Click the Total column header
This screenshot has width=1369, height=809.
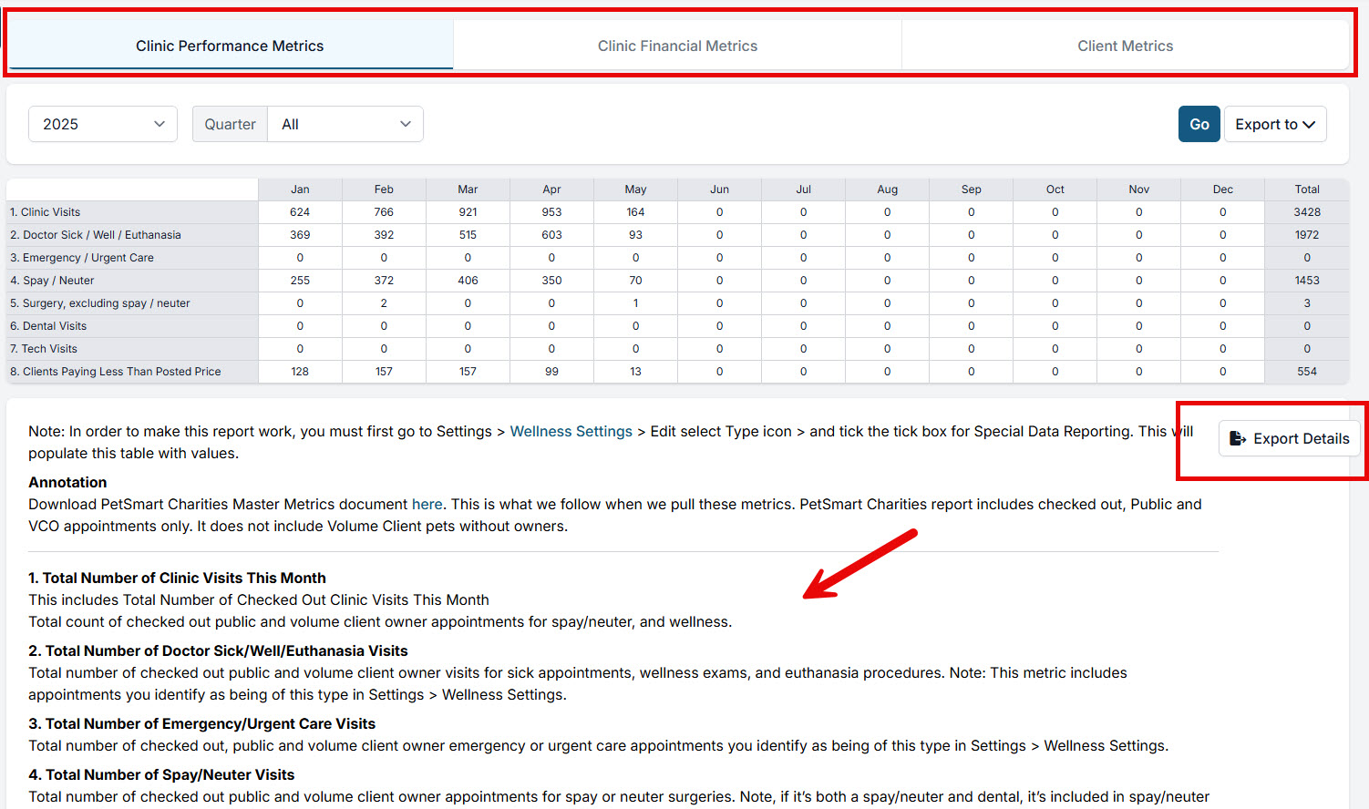1307,189
